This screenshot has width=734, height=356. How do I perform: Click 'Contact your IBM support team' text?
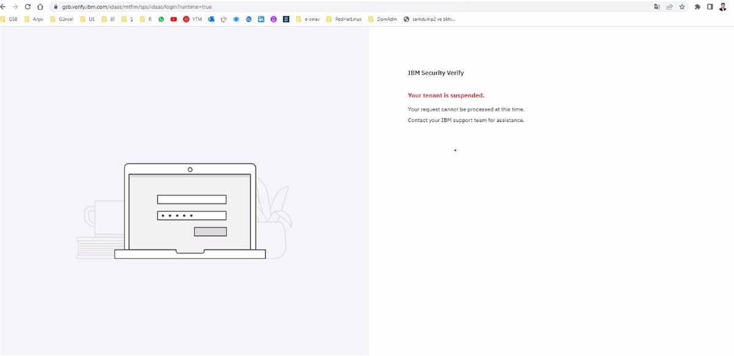pos(466,120)
